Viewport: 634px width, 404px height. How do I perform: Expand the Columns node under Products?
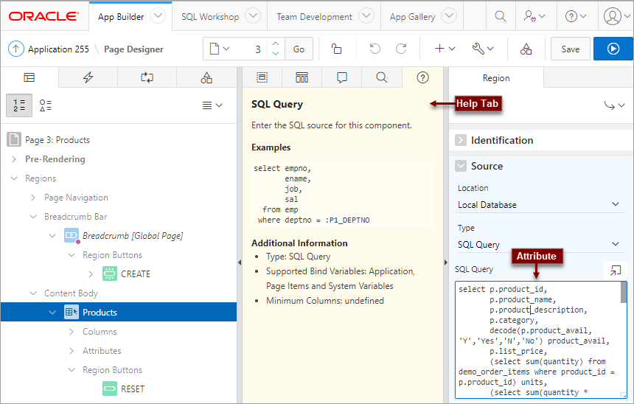72,332
